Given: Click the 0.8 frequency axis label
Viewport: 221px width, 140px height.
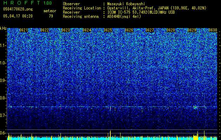Looking at the screenshot, I should tap(3, 98).
